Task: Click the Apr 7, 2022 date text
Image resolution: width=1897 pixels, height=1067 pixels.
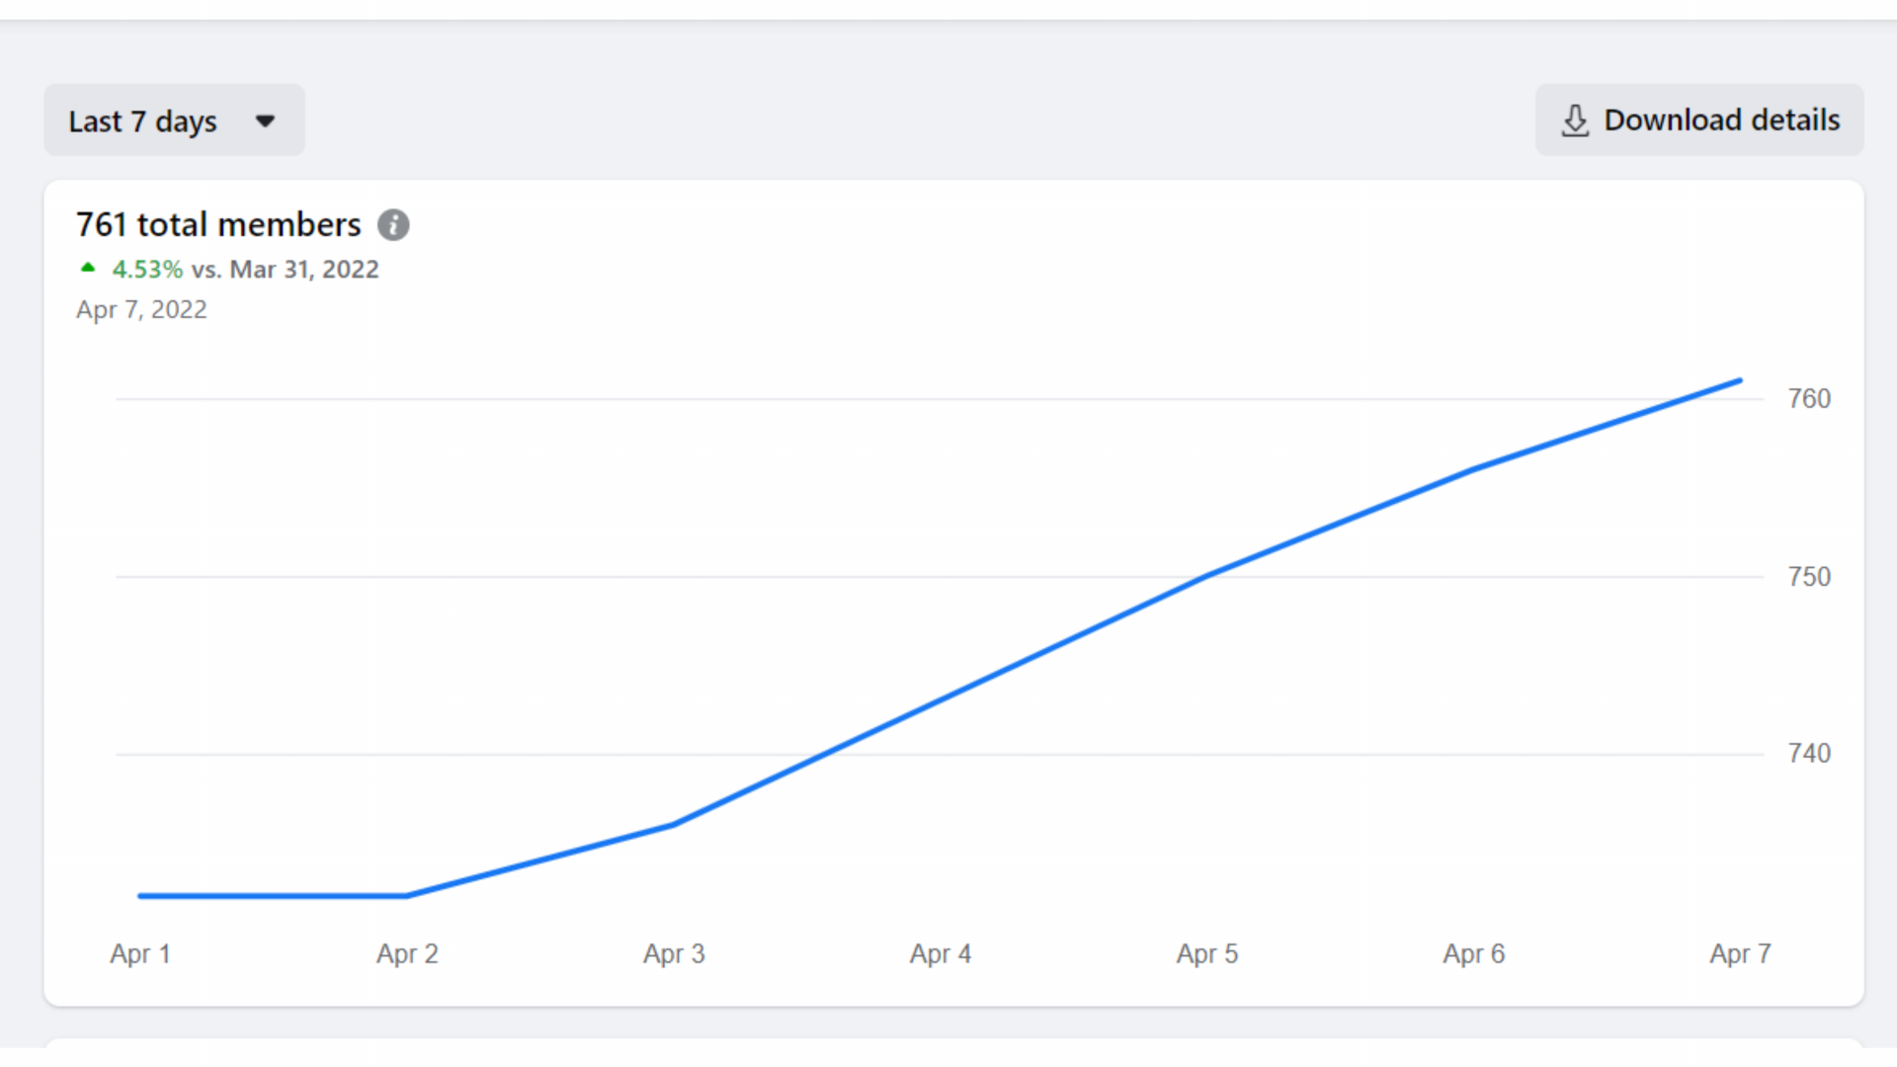Action: coord(141,309)
